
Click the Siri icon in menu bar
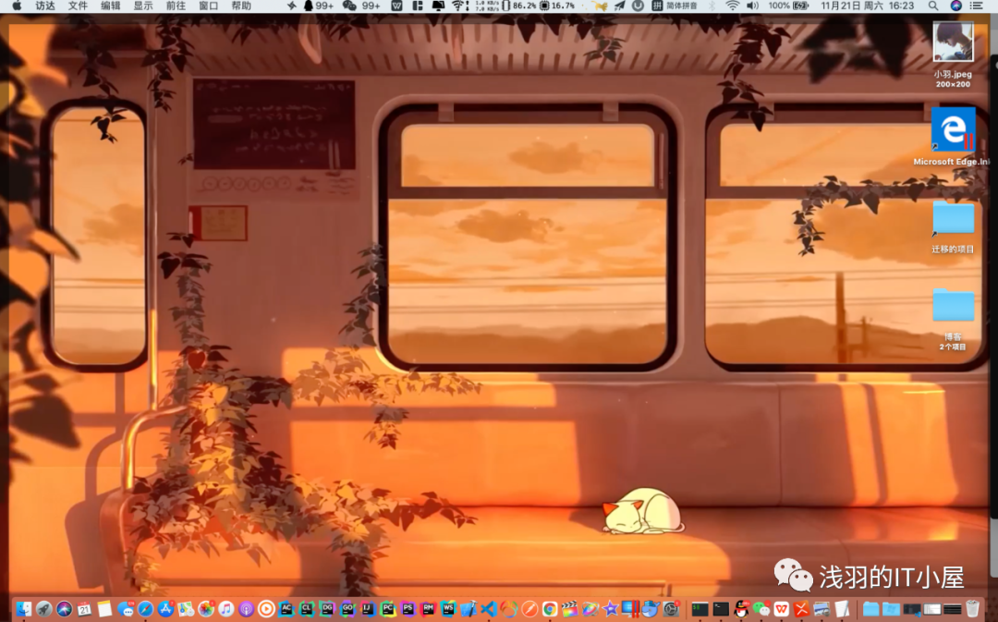click(x=956, y=6)
